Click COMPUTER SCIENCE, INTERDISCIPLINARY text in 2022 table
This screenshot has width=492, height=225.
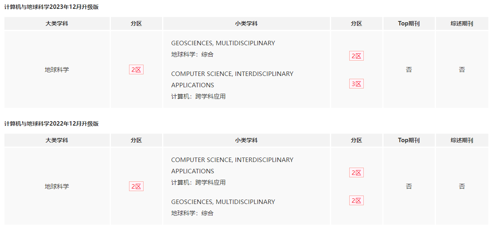click(232, 160)
